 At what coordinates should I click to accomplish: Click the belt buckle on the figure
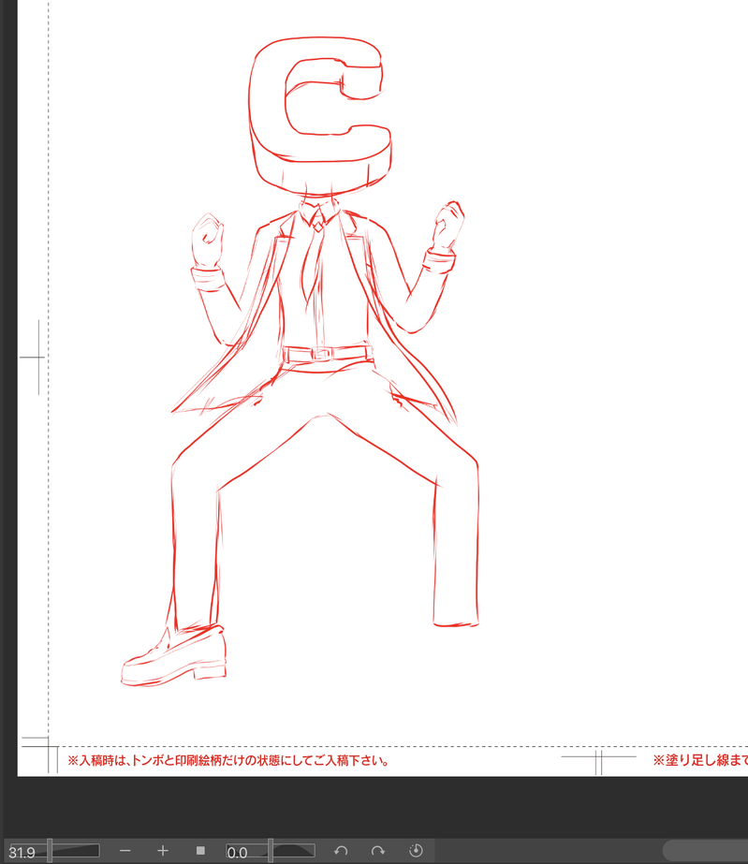tap(320, 354)
